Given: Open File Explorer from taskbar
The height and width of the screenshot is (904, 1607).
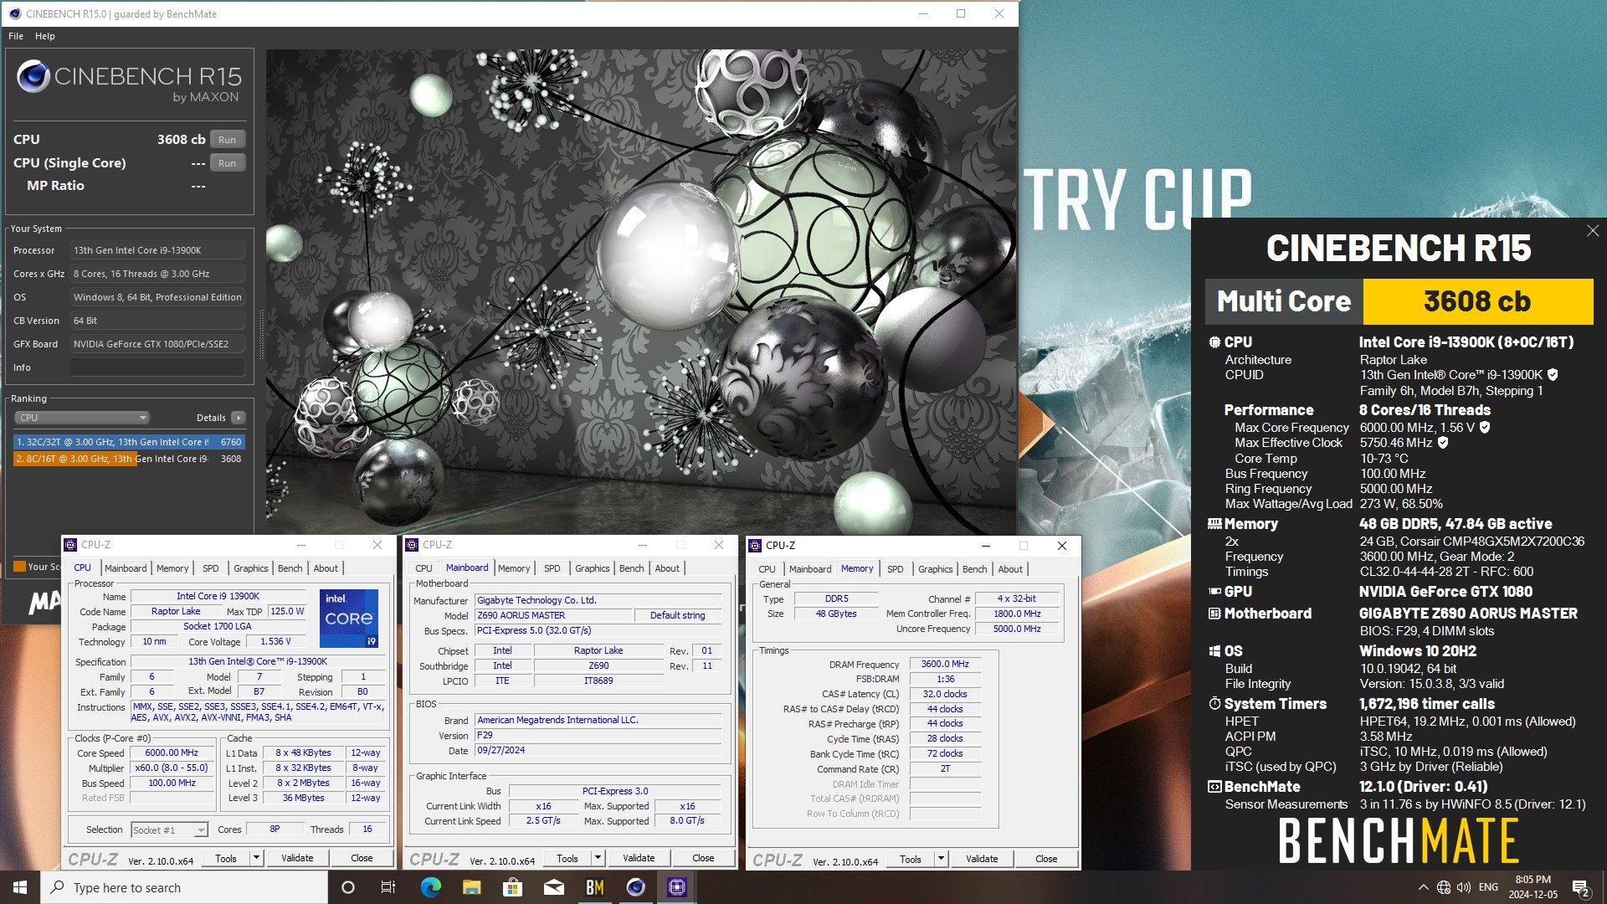Looking at the screenshot, I should point(471,887).
